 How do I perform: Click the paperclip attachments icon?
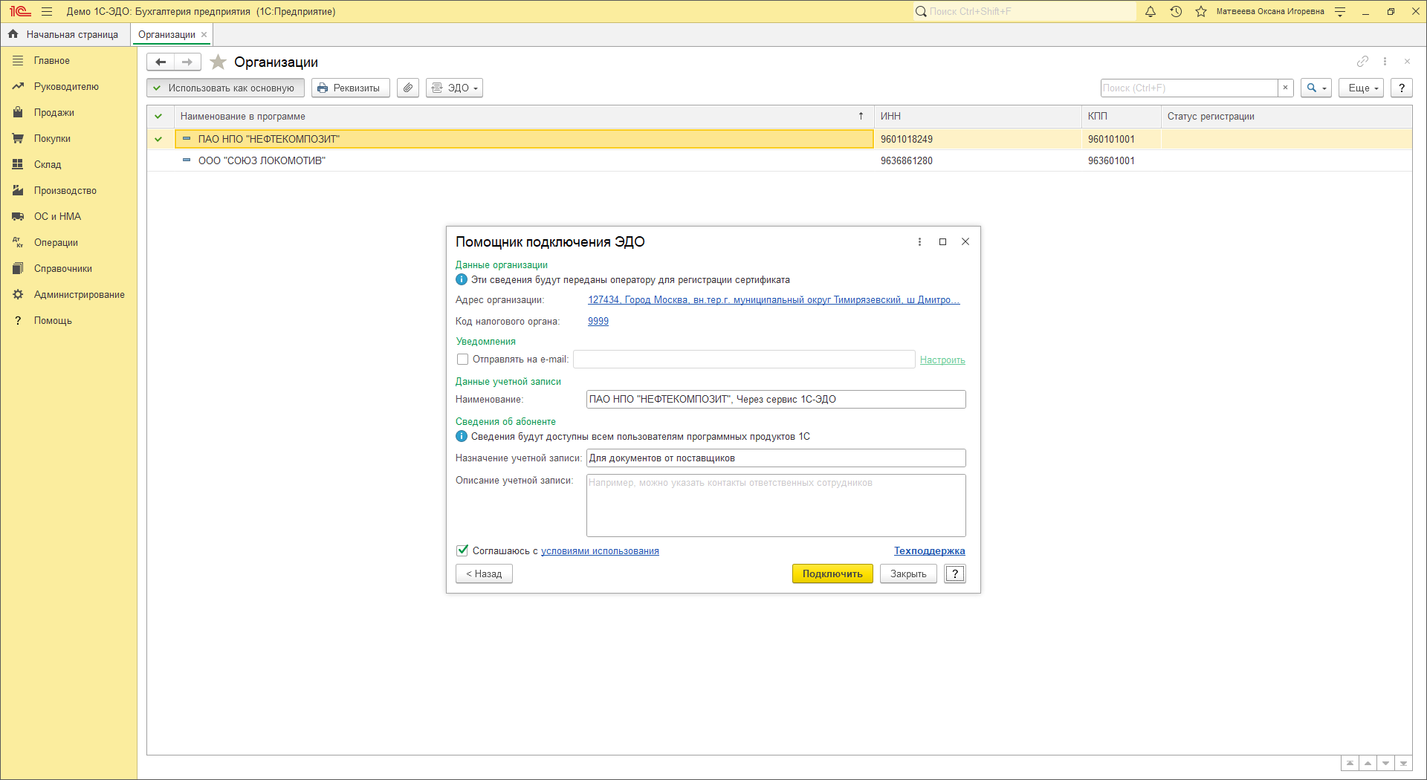(408, 88)
